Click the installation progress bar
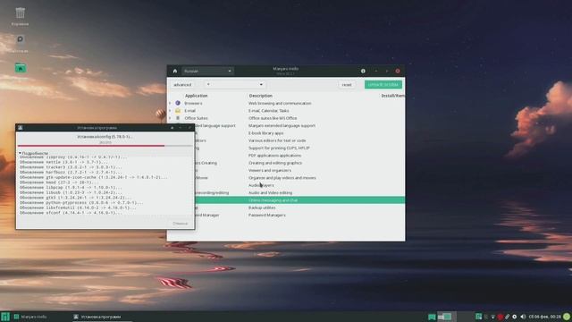 (105, 146)
